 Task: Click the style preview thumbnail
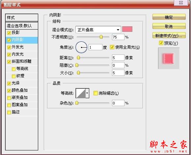click(169, 58)
